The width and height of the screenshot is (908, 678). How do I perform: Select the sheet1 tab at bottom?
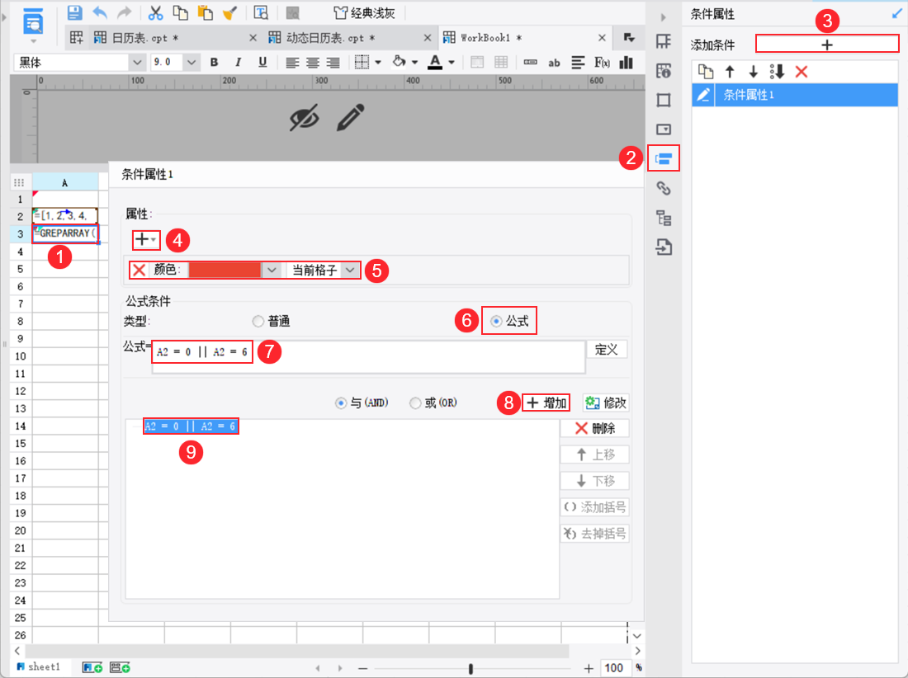(38, 666)
